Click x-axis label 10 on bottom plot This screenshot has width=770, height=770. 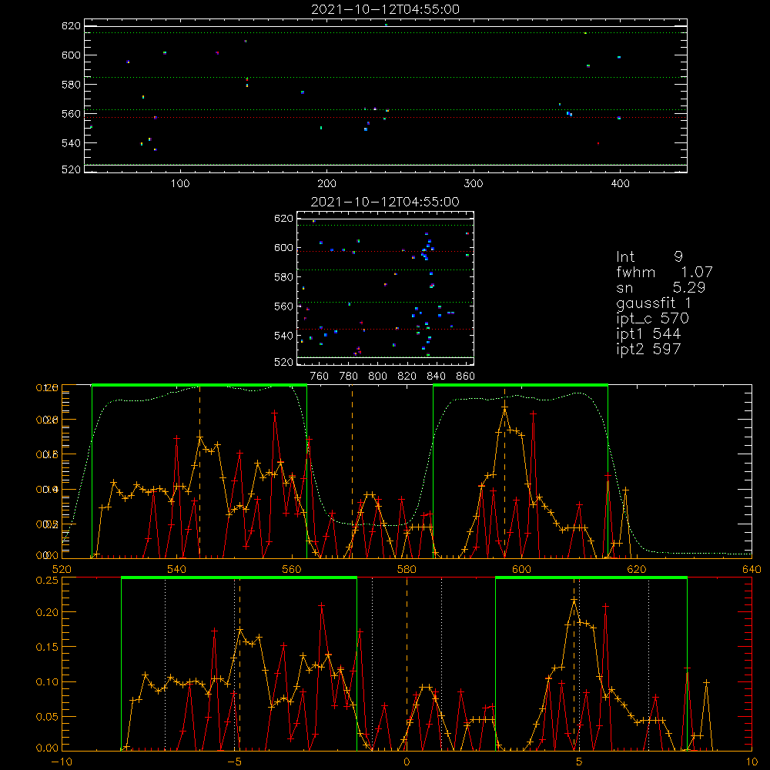[752, 762]
